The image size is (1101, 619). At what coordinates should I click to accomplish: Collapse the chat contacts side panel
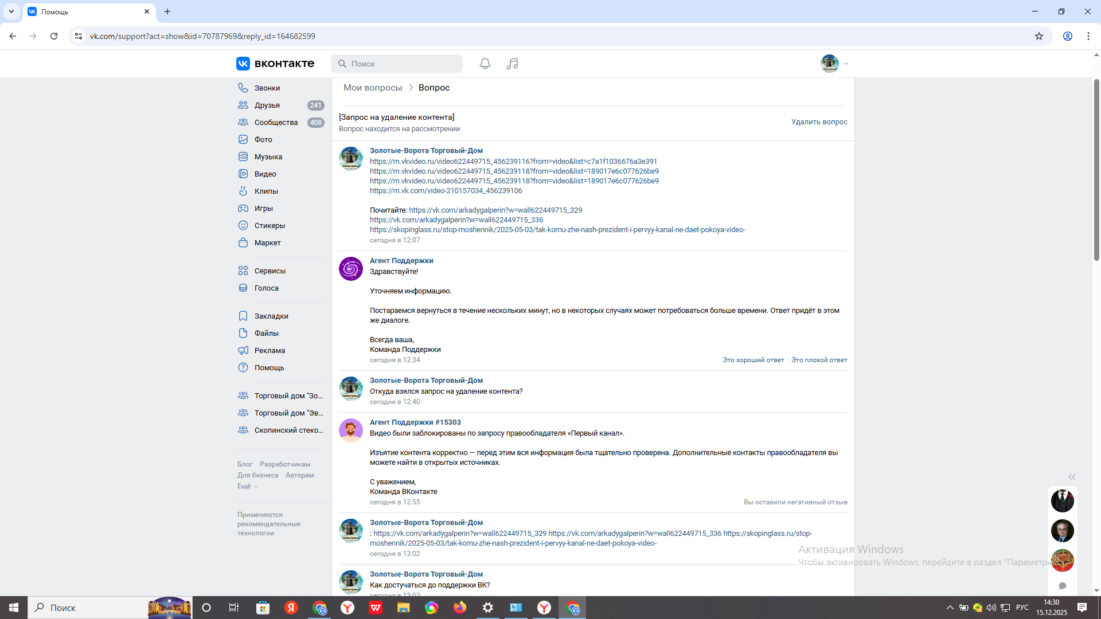(1071, 477)
